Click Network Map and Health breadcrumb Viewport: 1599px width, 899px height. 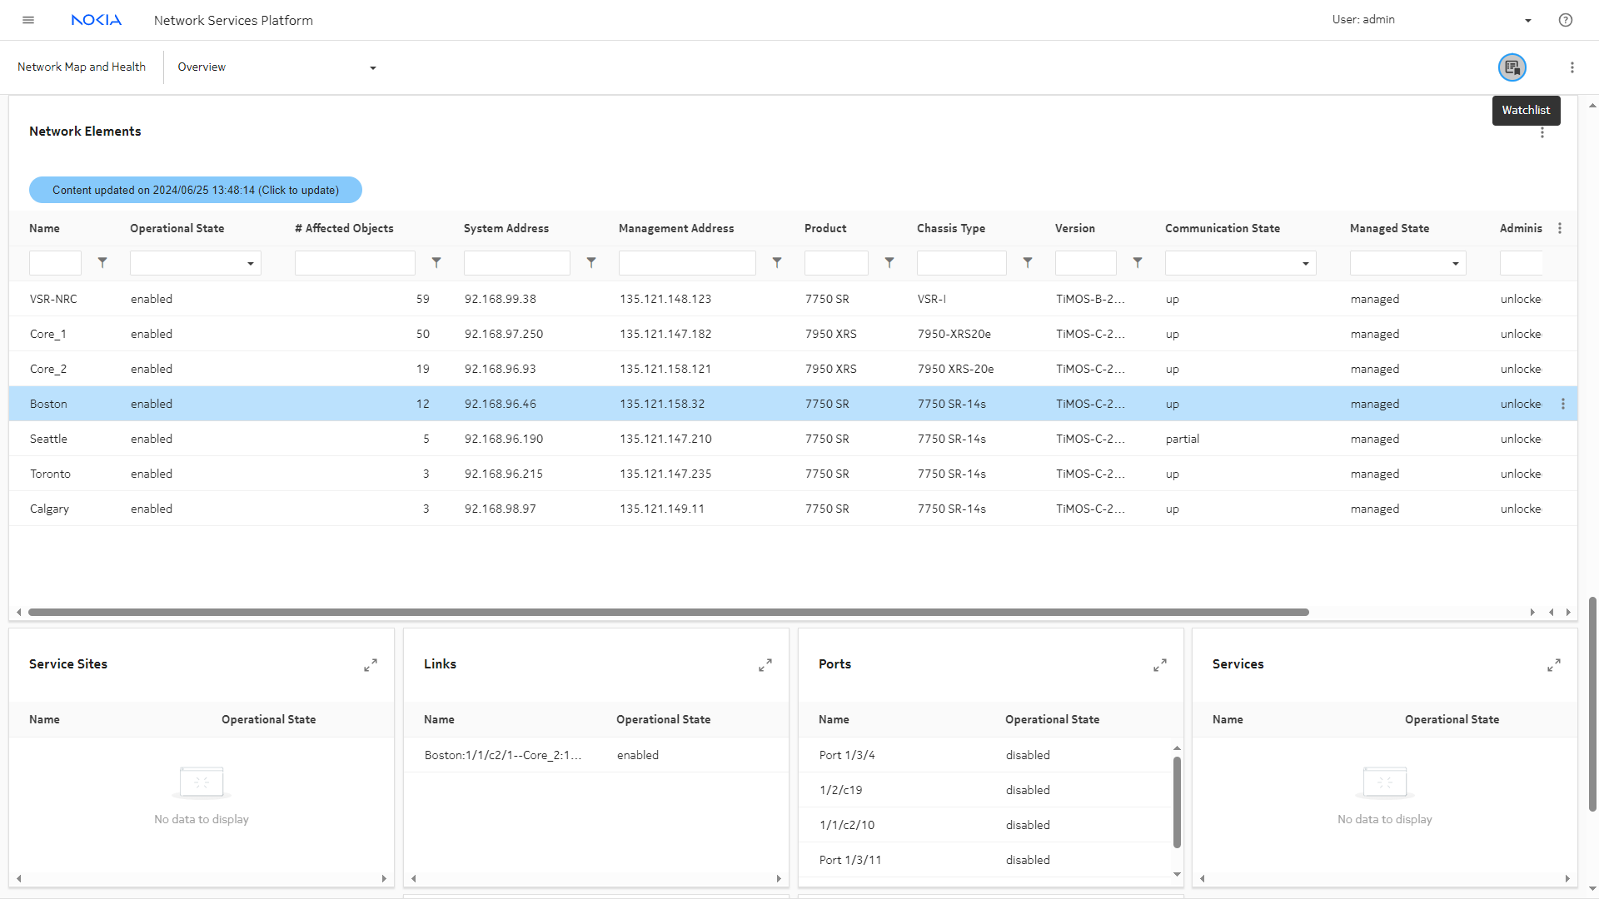point(82,67)
